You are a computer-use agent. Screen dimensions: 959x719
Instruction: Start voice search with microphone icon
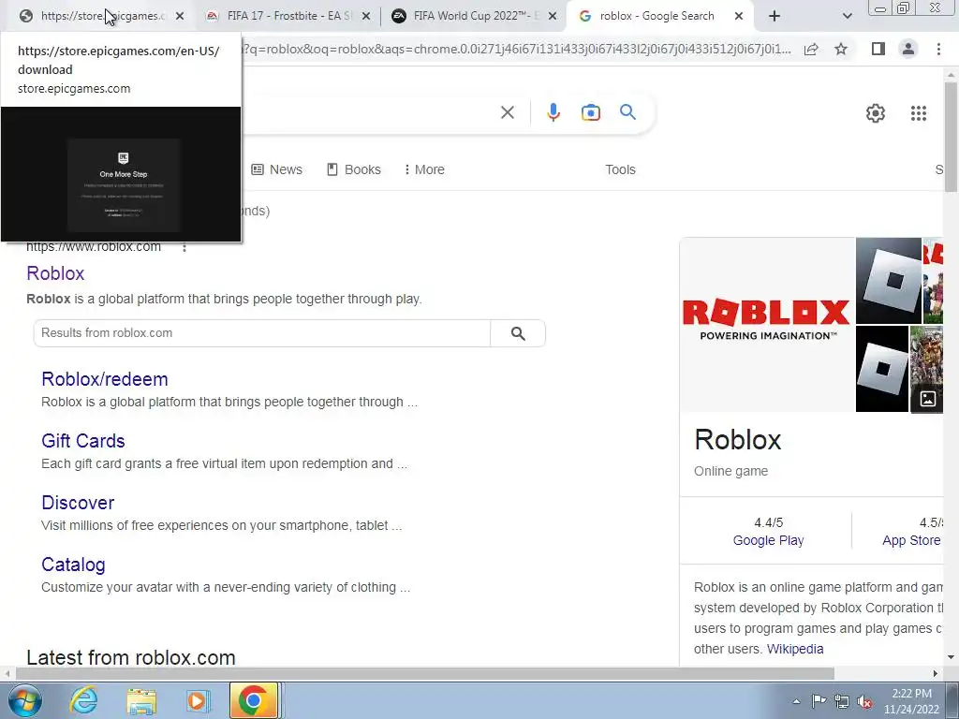[x=553, y=112]
